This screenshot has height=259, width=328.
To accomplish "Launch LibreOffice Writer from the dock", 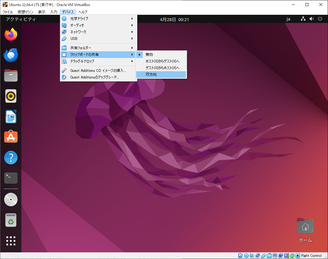I will (11, 117).
